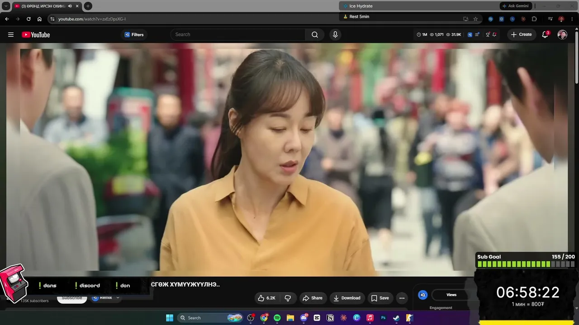Image resolution: width=579 pixels, height=325 pixels.
Task: Focus the YouTube search field
Action: point(238,35)
